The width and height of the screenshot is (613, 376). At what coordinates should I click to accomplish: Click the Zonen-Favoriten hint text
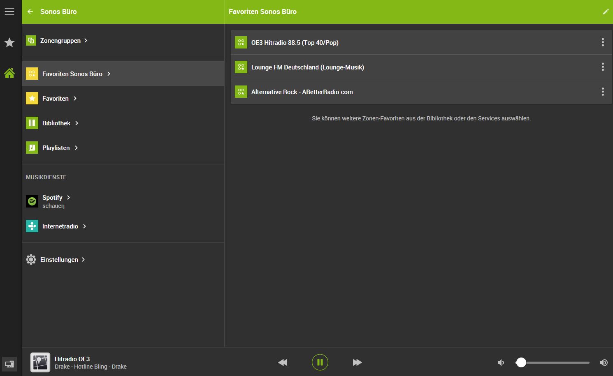(x=421, y=118)
